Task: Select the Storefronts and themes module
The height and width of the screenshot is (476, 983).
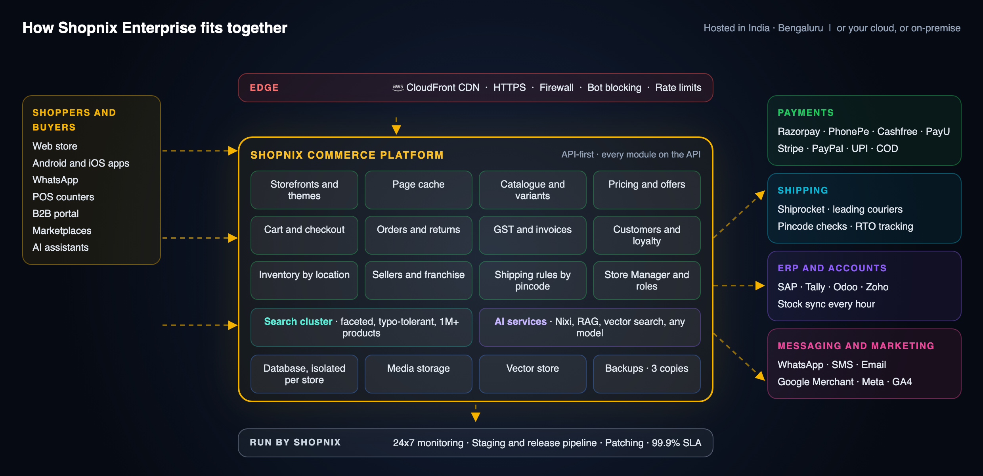Action: point(304,190)
